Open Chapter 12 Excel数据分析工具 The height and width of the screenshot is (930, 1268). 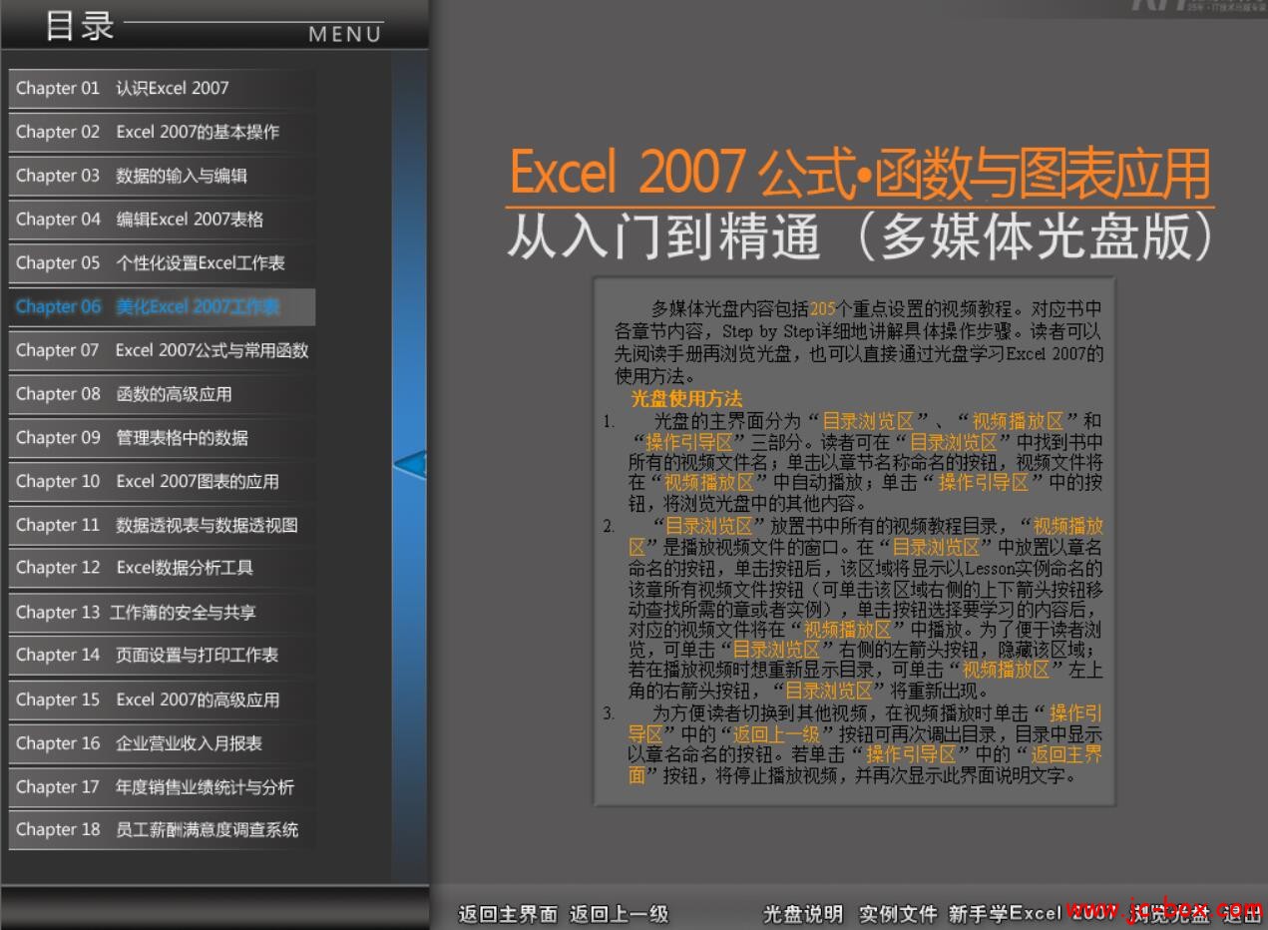[162, 568]
